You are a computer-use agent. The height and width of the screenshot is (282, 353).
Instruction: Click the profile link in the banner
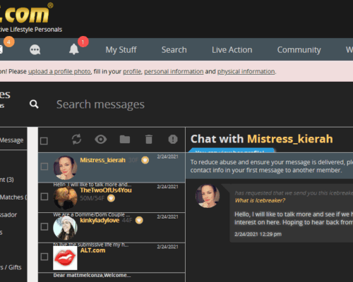tap(132, 71)
